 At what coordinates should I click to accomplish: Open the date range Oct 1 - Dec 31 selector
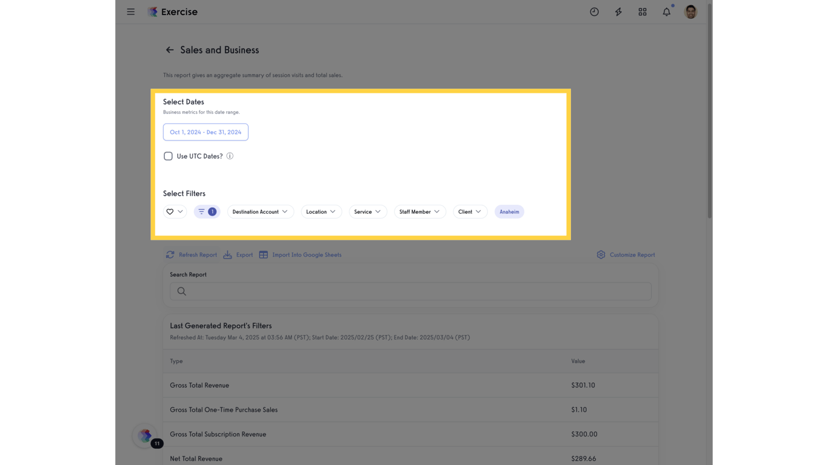(x=205, y=131)
